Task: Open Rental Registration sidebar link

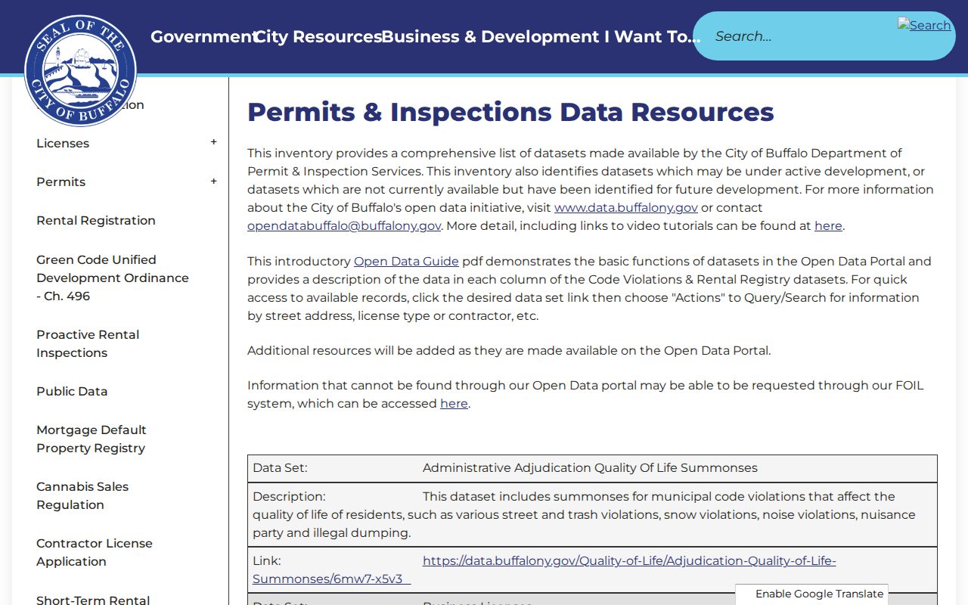Action: pyautogui.click(x=96, y=220)
